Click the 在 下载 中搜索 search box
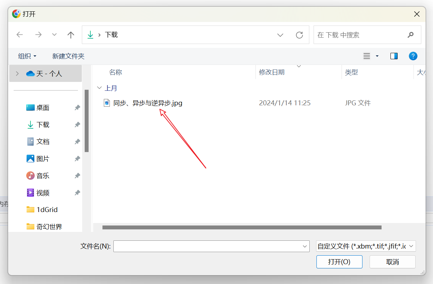433x284 pixels. (367, 35)
